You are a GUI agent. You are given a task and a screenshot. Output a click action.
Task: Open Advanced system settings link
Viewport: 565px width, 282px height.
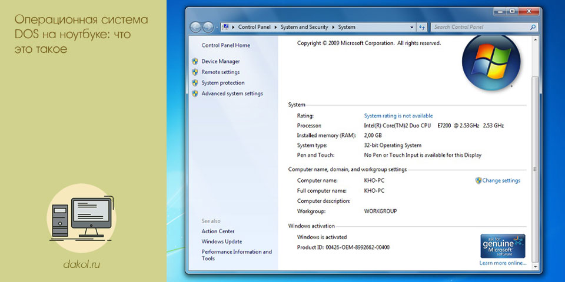[x=232, y=93]
